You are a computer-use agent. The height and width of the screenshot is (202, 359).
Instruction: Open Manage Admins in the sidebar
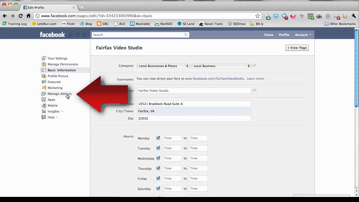[x=59, y=94]
